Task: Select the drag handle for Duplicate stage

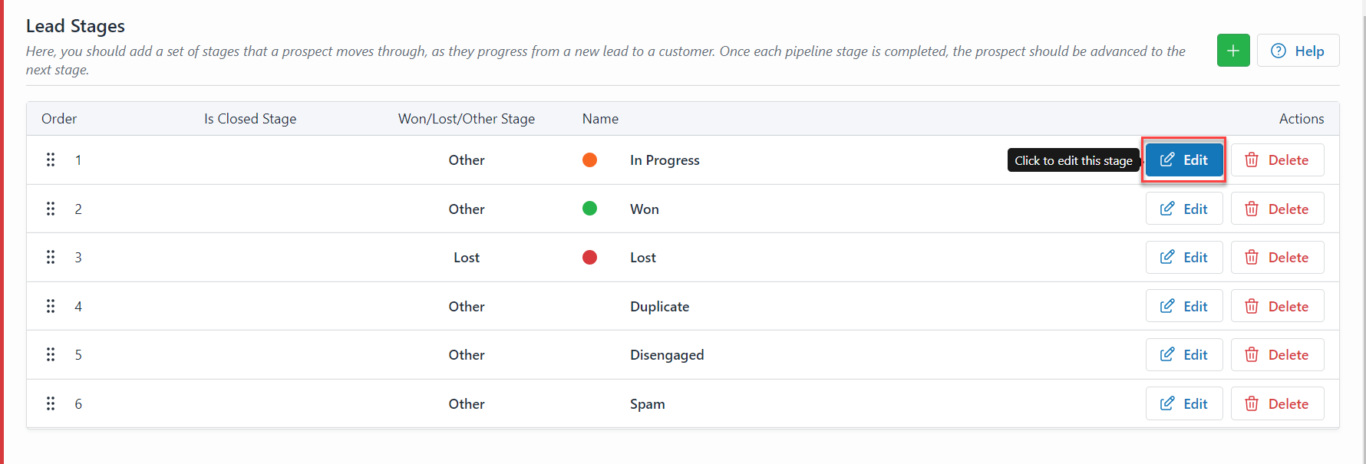Action: tap(51, 306)
